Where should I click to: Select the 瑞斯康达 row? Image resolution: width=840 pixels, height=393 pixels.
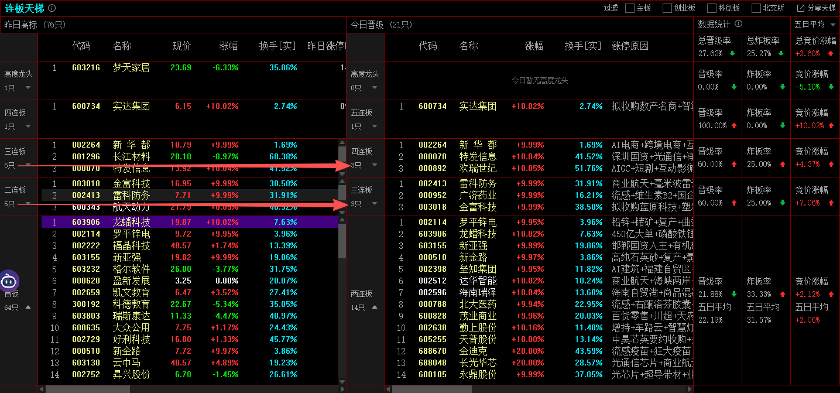[x=188, y=316]
